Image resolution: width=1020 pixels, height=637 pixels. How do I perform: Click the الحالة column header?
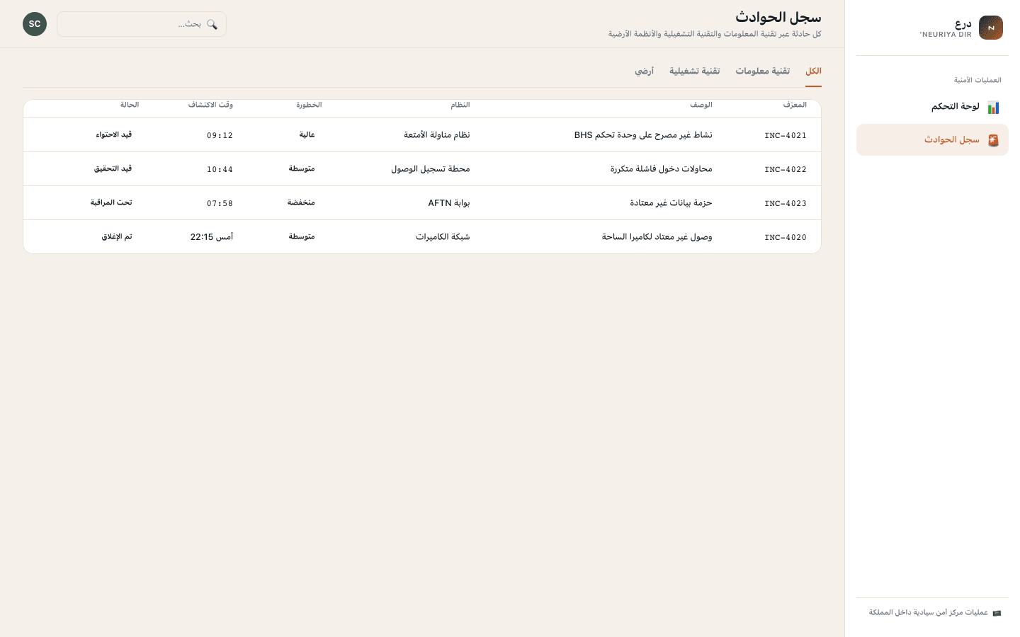tap(130, 105)
